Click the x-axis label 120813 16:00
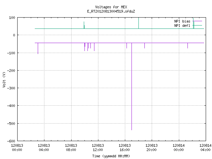 125,148
